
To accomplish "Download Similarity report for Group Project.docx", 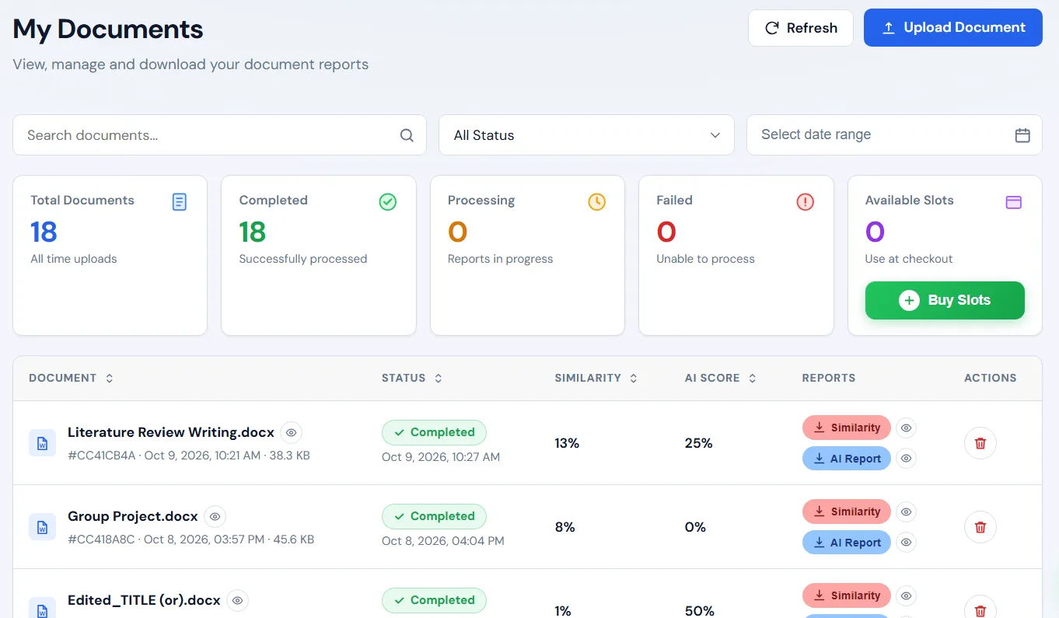I will click(x=847, y=512).
